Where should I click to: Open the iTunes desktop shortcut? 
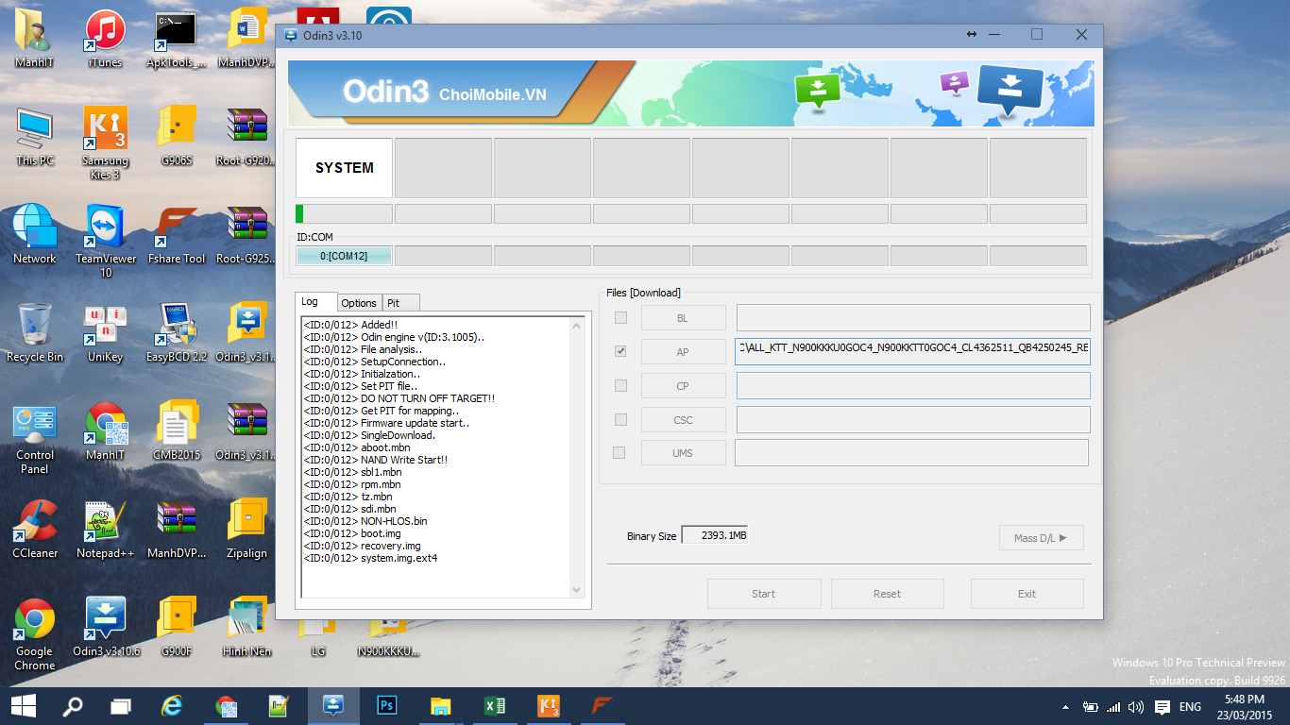tap(105, 39)
